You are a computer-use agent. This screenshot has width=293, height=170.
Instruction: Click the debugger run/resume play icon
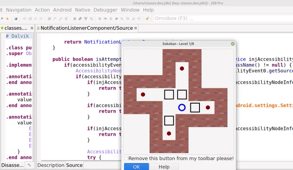[106, 19]
